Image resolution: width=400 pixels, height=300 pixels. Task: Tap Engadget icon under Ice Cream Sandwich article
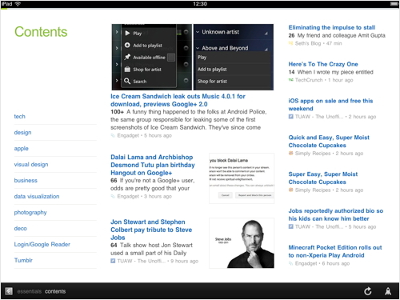click(113, 135)
